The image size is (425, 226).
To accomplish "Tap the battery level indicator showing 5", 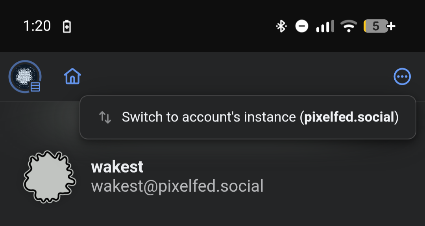I will click(x=375, y=26).
